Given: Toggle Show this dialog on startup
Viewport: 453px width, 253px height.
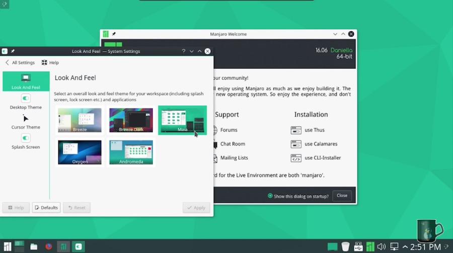Looking at the screenshot, I should (298, 196).
